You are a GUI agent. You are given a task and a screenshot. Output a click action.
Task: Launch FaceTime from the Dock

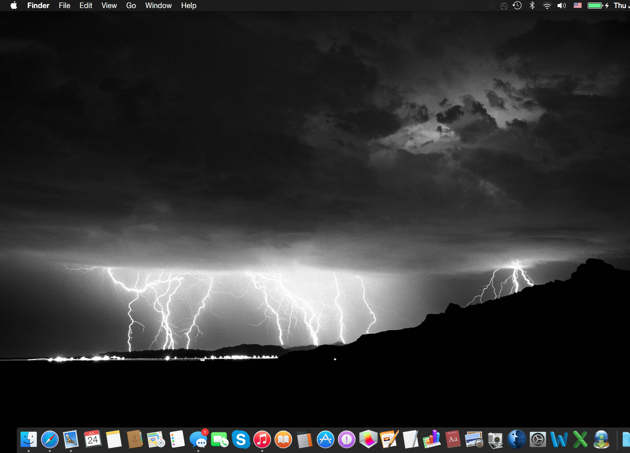[220, 439]
